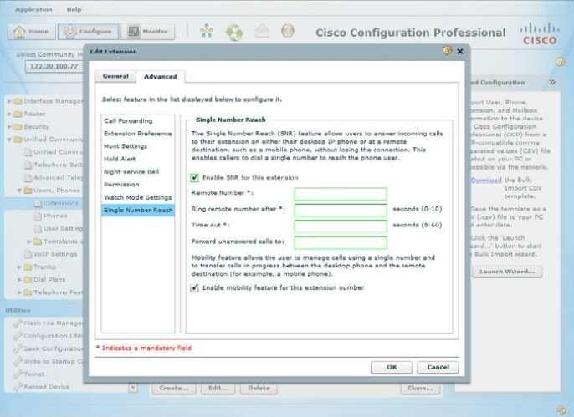The width and height of the screenshot is (574, 417).
Task: Select Single Number Reach feature
Action: (138, 210)
